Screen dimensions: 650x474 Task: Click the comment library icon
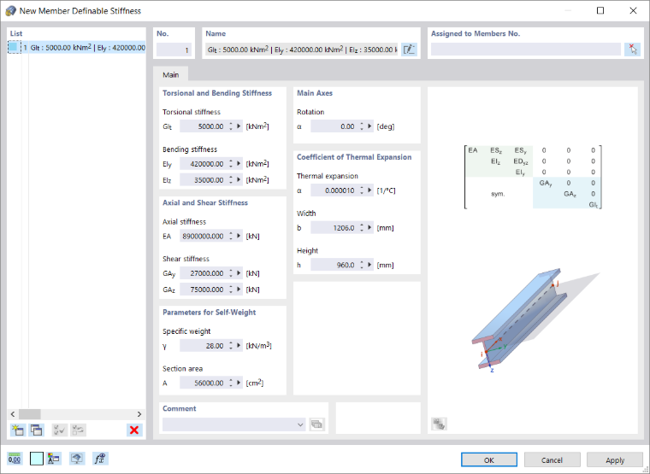pos(317,424)
